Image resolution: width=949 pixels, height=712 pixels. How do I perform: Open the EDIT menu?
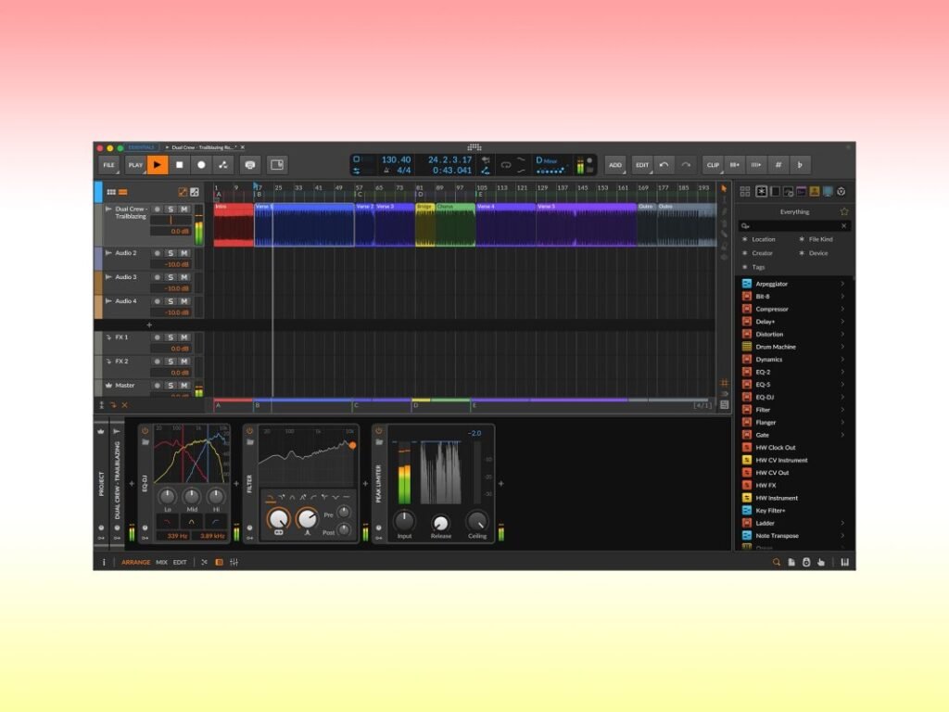642,165
